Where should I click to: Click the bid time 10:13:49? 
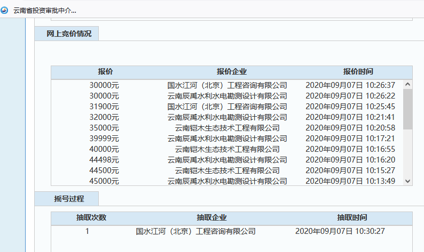(x=350, y=181)
